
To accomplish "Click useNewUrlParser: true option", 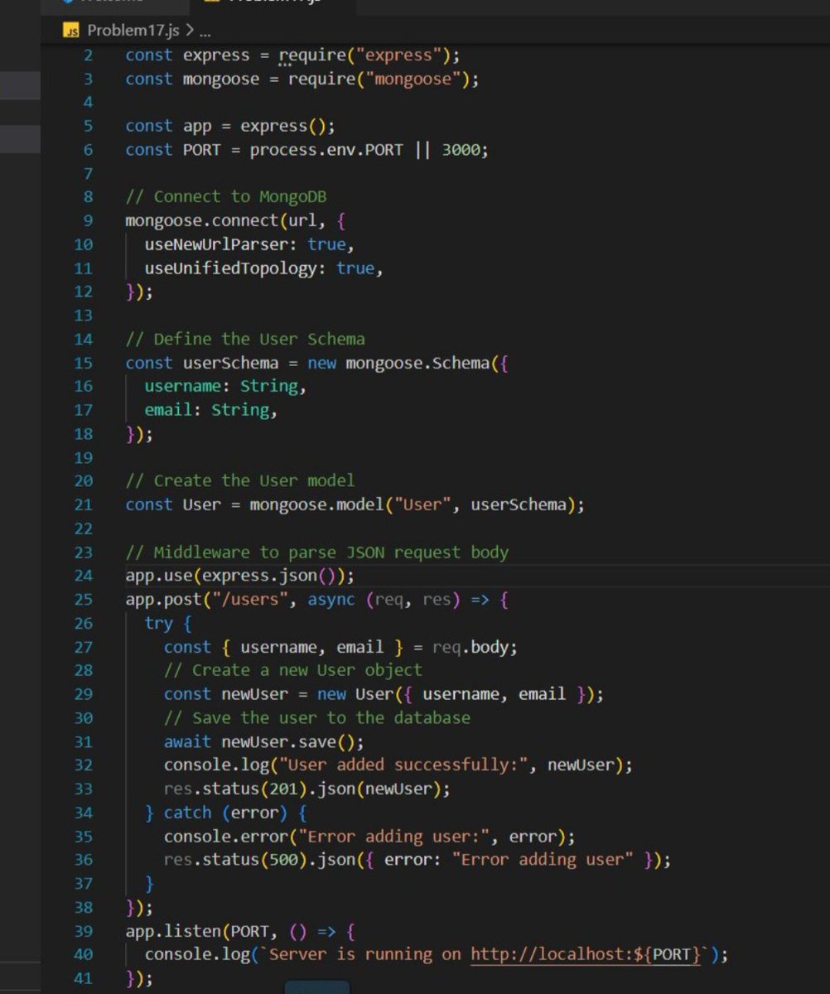I will [245, 244].
